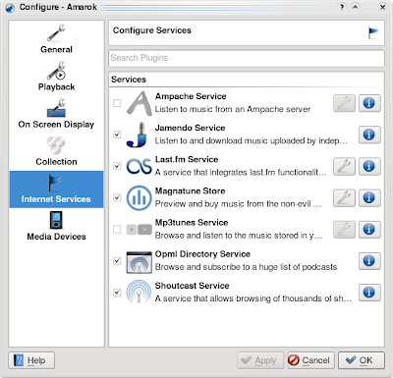Uncheck the Magnatune Store checkbox
Image resolution: width=393 pixels, height=378 pixels.
click(117, 197)
